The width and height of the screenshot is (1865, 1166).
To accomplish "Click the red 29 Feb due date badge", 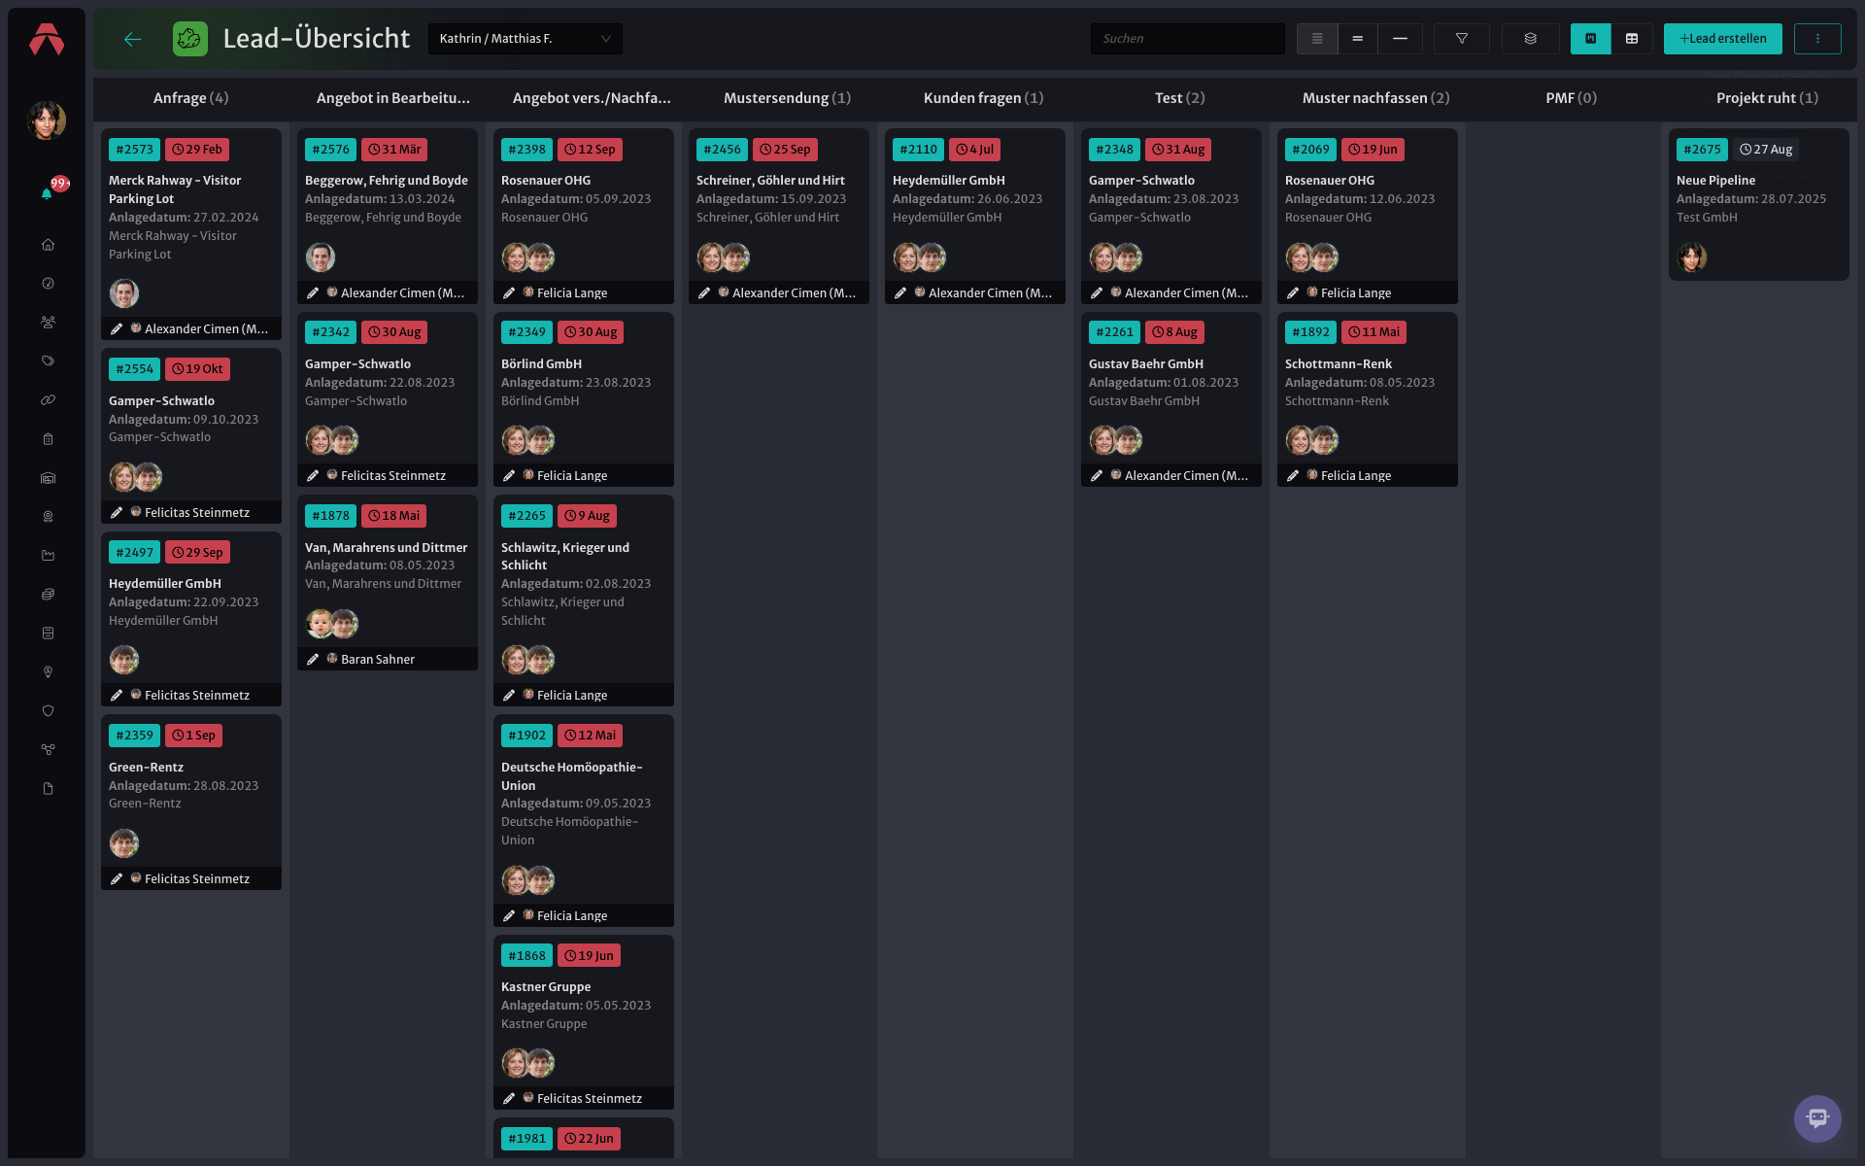I will tap(197, 150).
